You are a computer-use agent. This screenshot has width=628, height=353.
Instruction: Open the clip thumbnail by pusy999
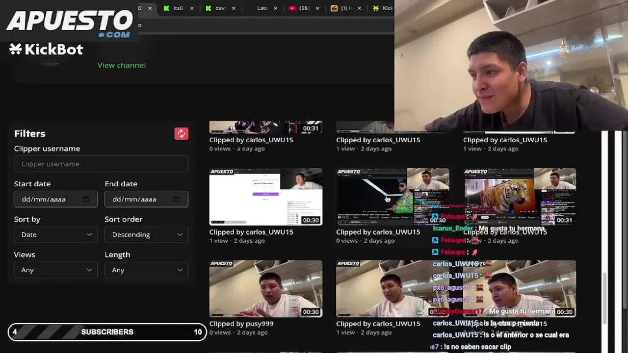click(265, 288)
